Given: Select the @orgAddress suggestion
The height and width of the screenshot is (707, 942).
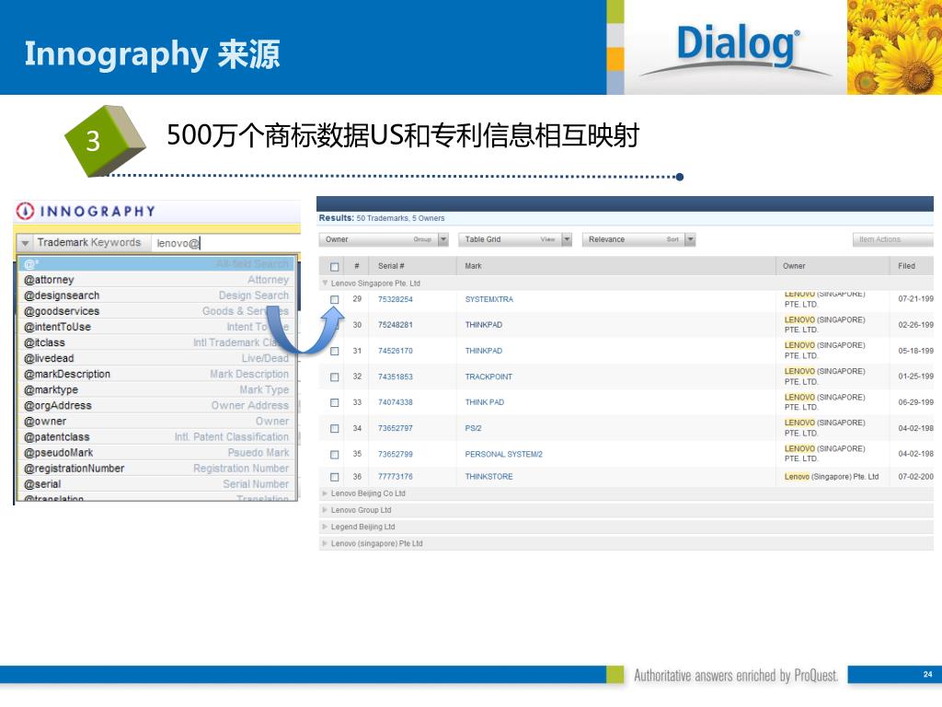Looking at the screenshot, I should pyautogui.click(x=156, y=405).
